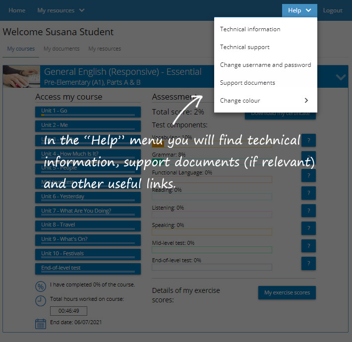Click the help icon beside Reading score

[308, 193]
